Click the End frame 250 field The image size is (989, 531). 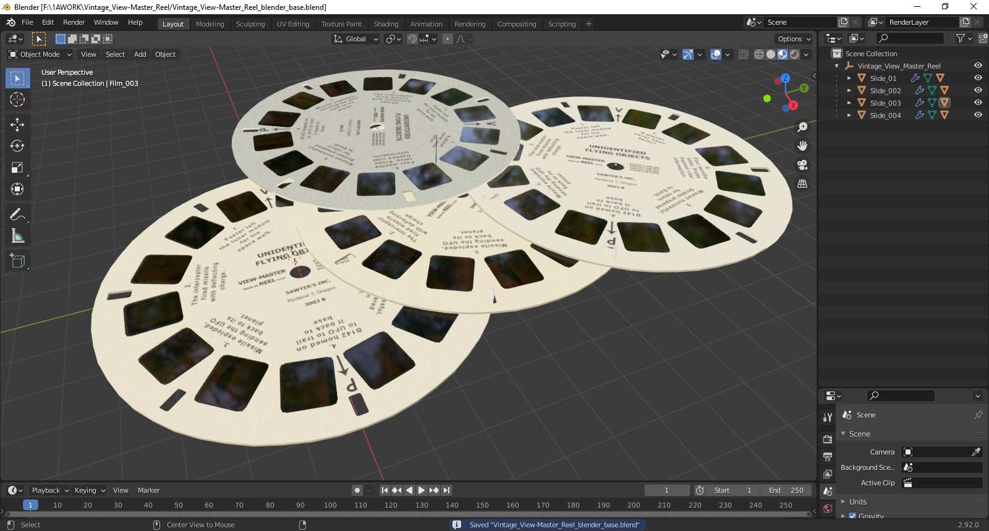[786, 490]
